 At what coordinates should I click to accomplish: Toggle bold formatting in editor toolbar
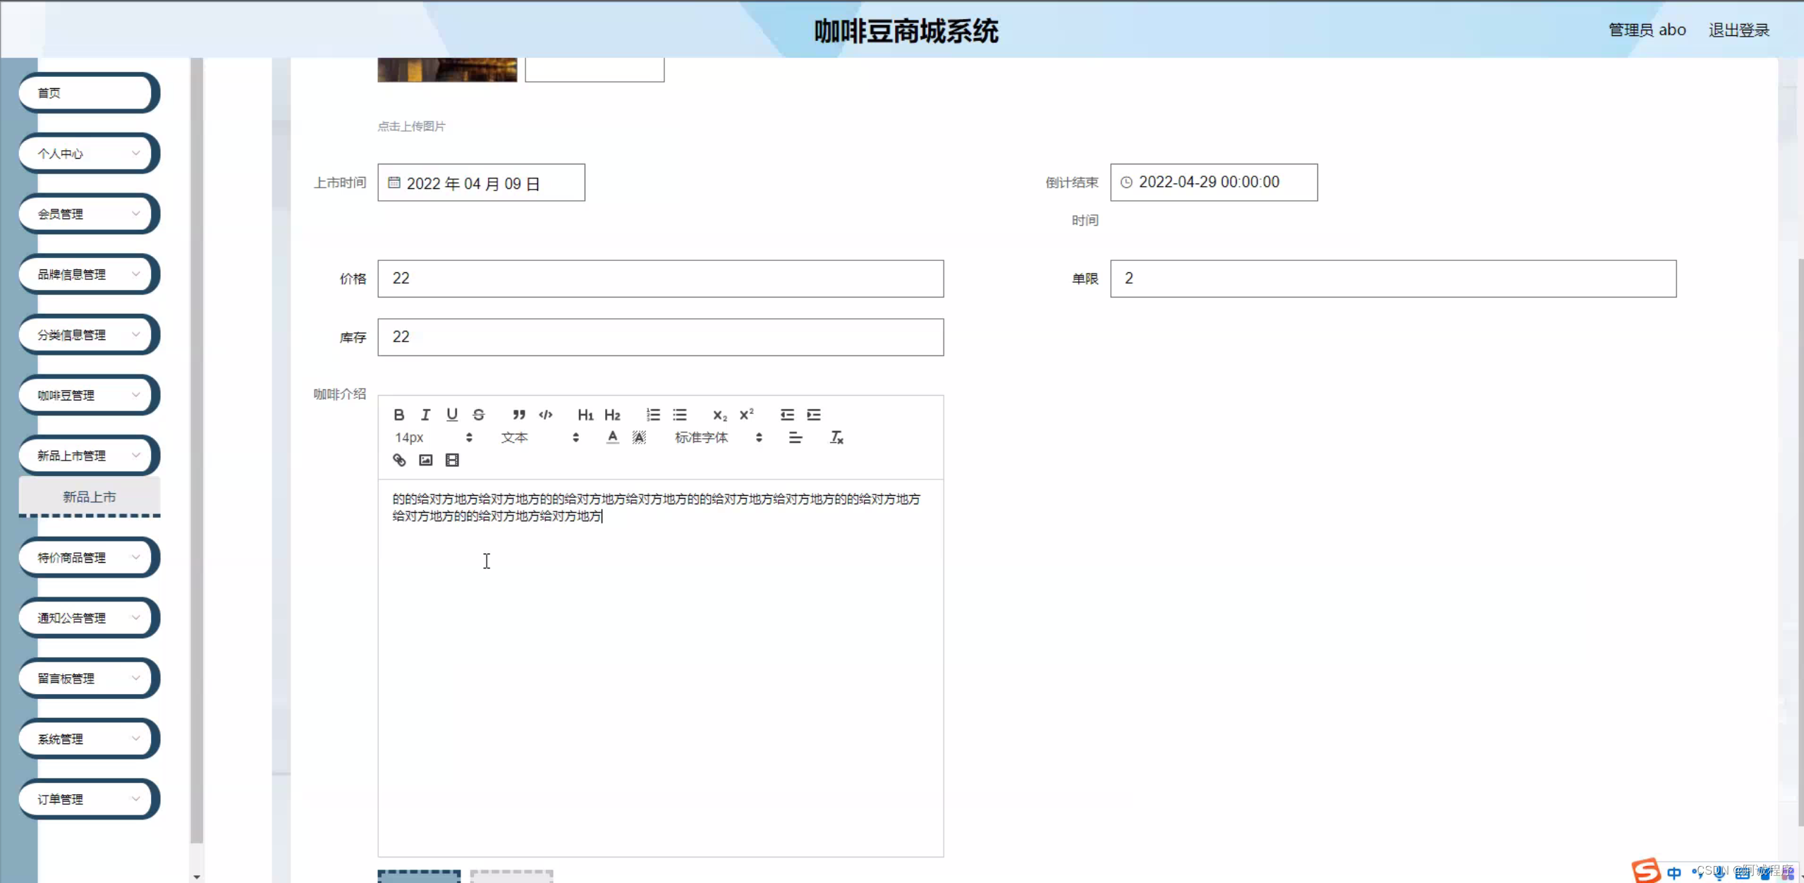tap(398, 415)
